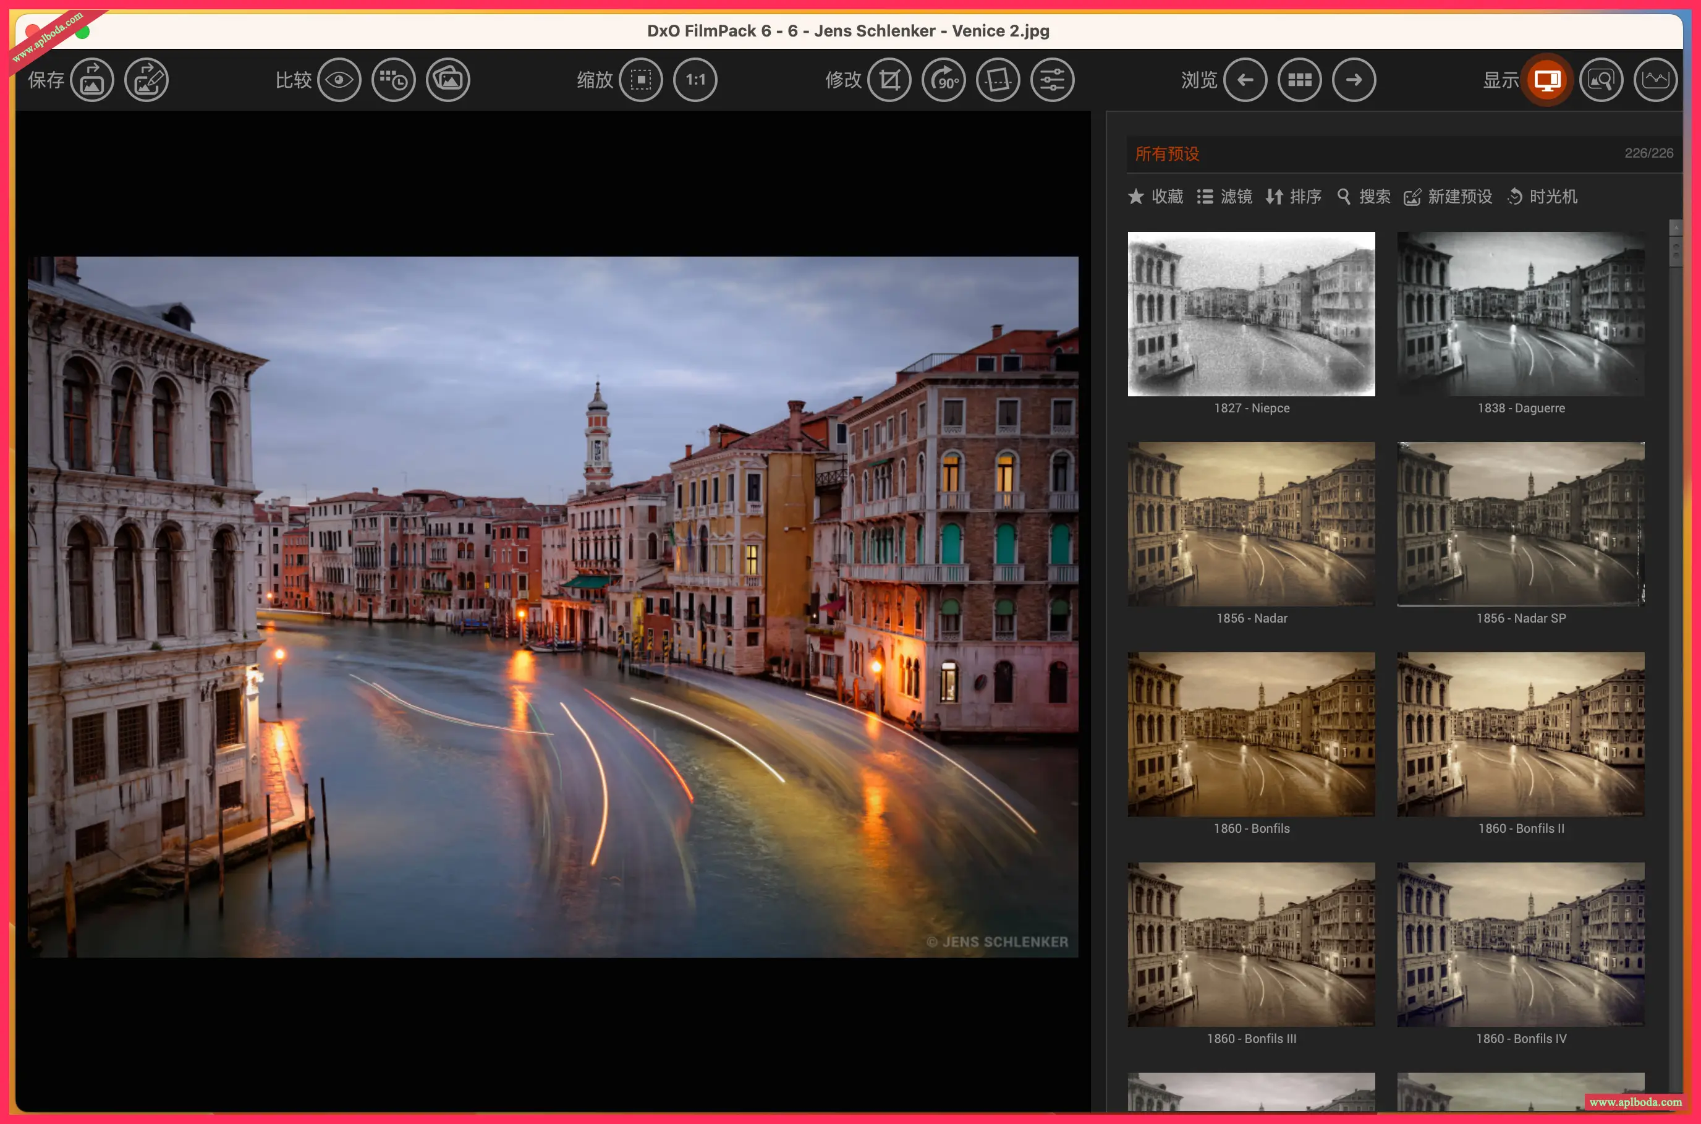Toggle the presets display panel button

coord(1547,80)
